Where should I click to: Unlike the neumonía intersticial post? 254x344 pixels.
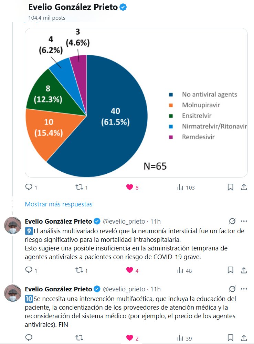point(130,270)
